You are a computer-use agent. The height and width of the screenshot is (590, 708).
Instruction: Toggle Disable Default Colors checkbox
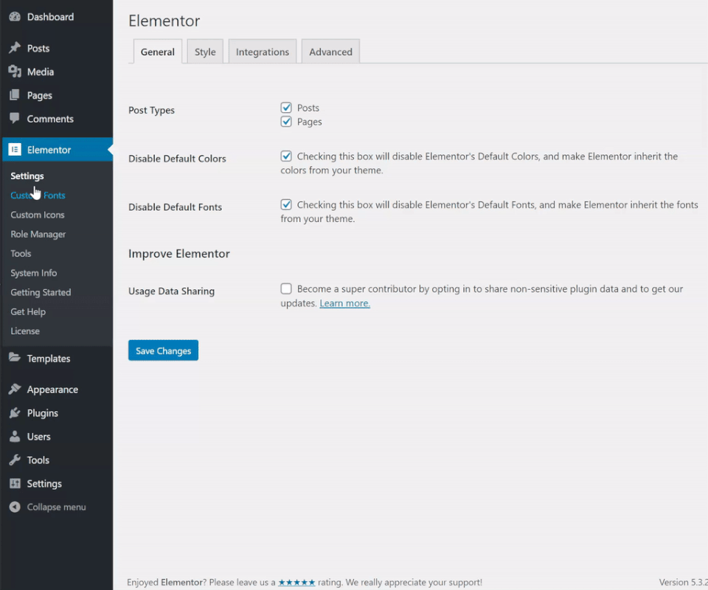tap(286, 156)
